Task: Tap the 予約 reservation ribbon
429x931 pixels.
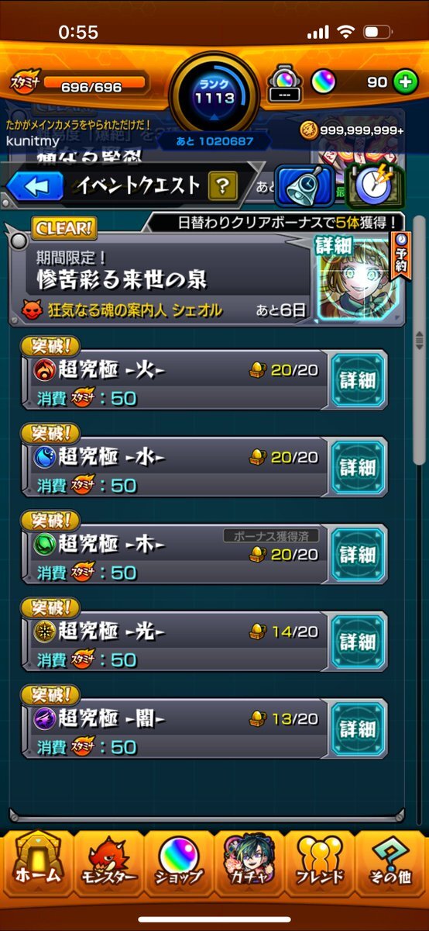Action: pos(401,254)
